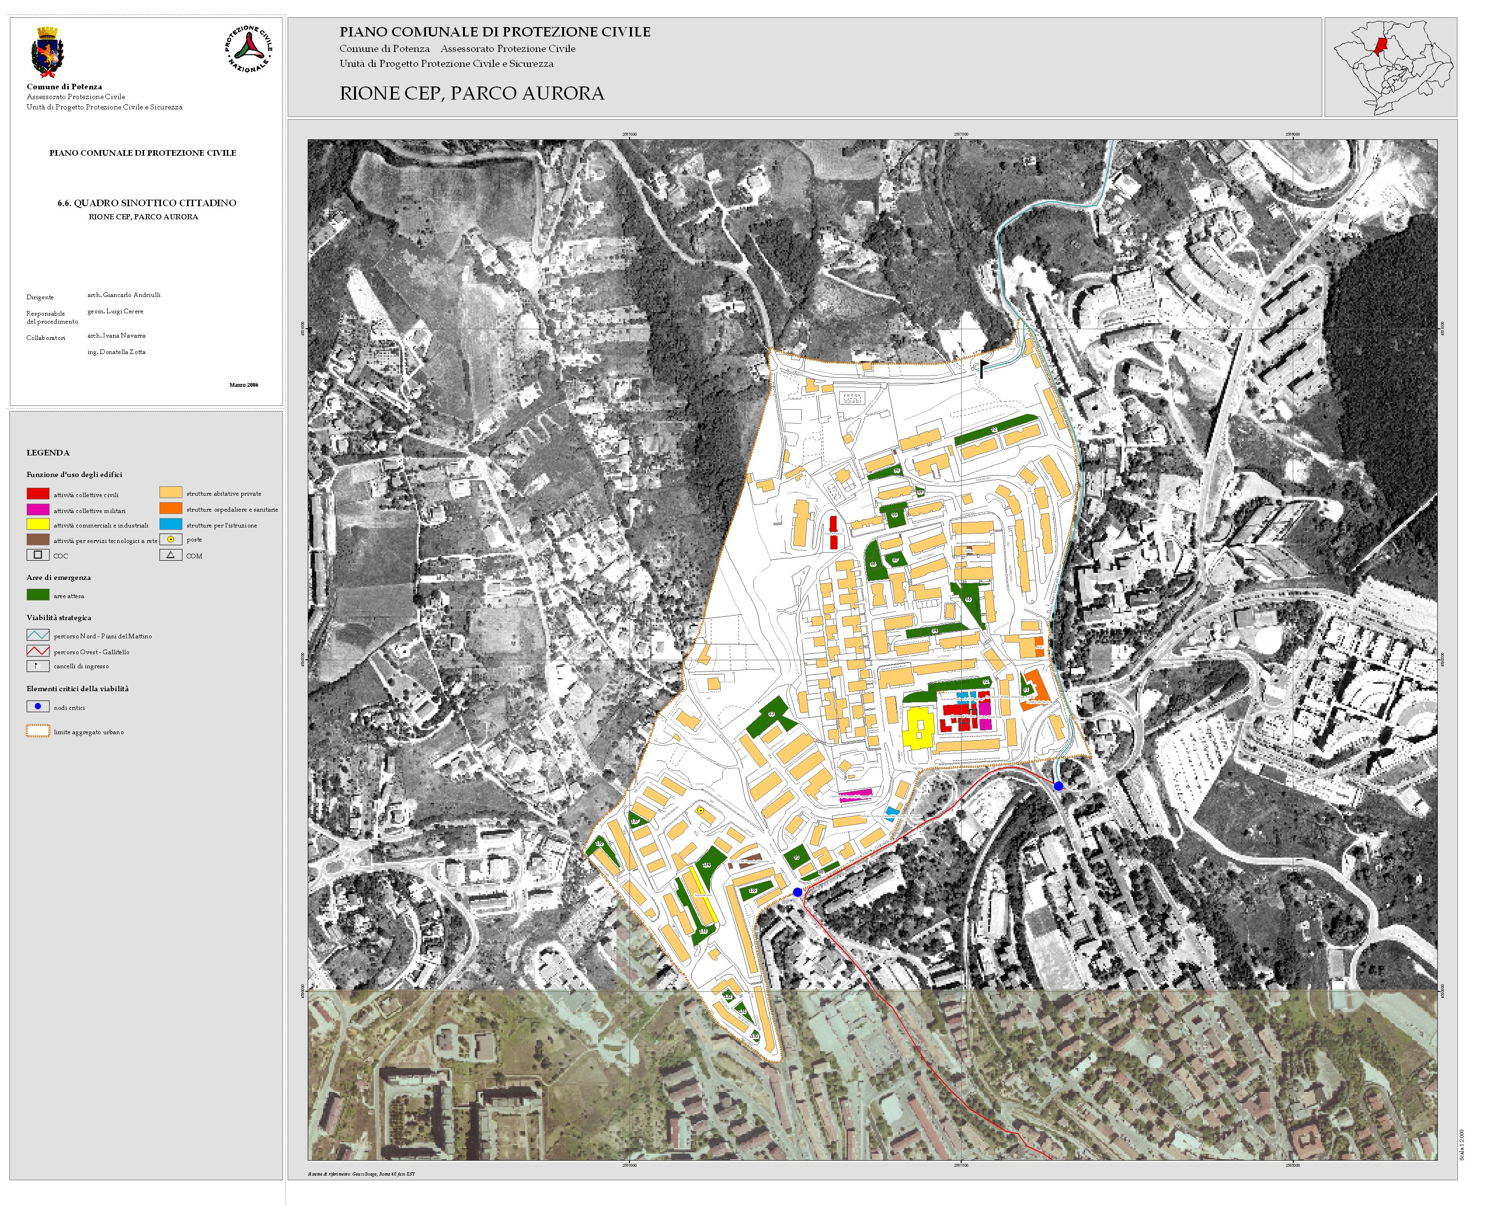Click the COM triangle symbol in legend
Viewport: 1485px width, 1206px height.
pyautogui.click(x=170, y=555)
